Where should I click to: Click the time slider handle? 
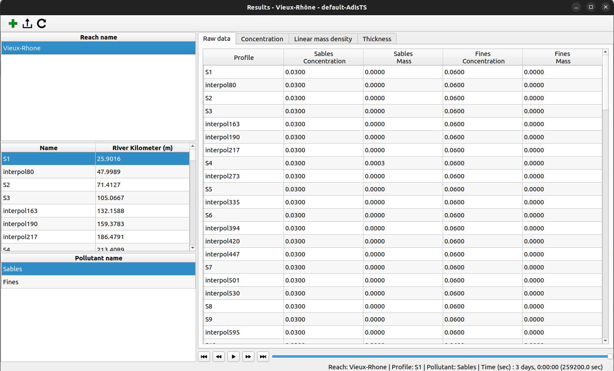click(x=610, y=357)
